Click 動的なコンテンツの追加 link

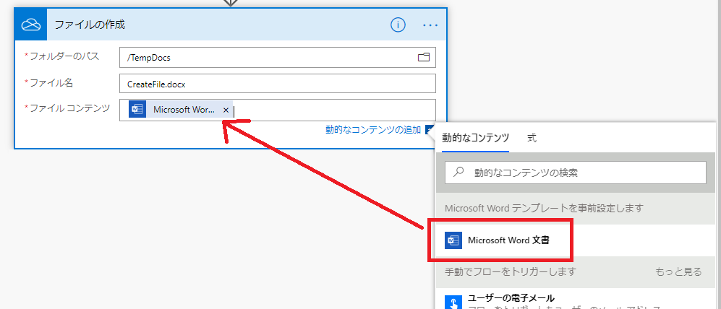(x=373, y=130)
